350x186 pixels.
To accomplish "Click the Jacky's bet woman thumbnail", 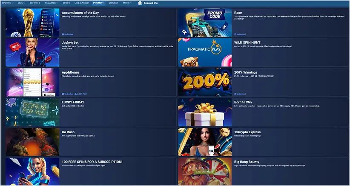I will point(32,52).
